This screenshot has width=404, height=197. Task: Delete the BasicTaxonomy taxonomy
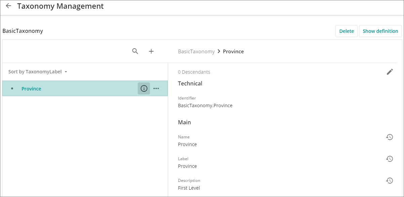coord(347,31)
